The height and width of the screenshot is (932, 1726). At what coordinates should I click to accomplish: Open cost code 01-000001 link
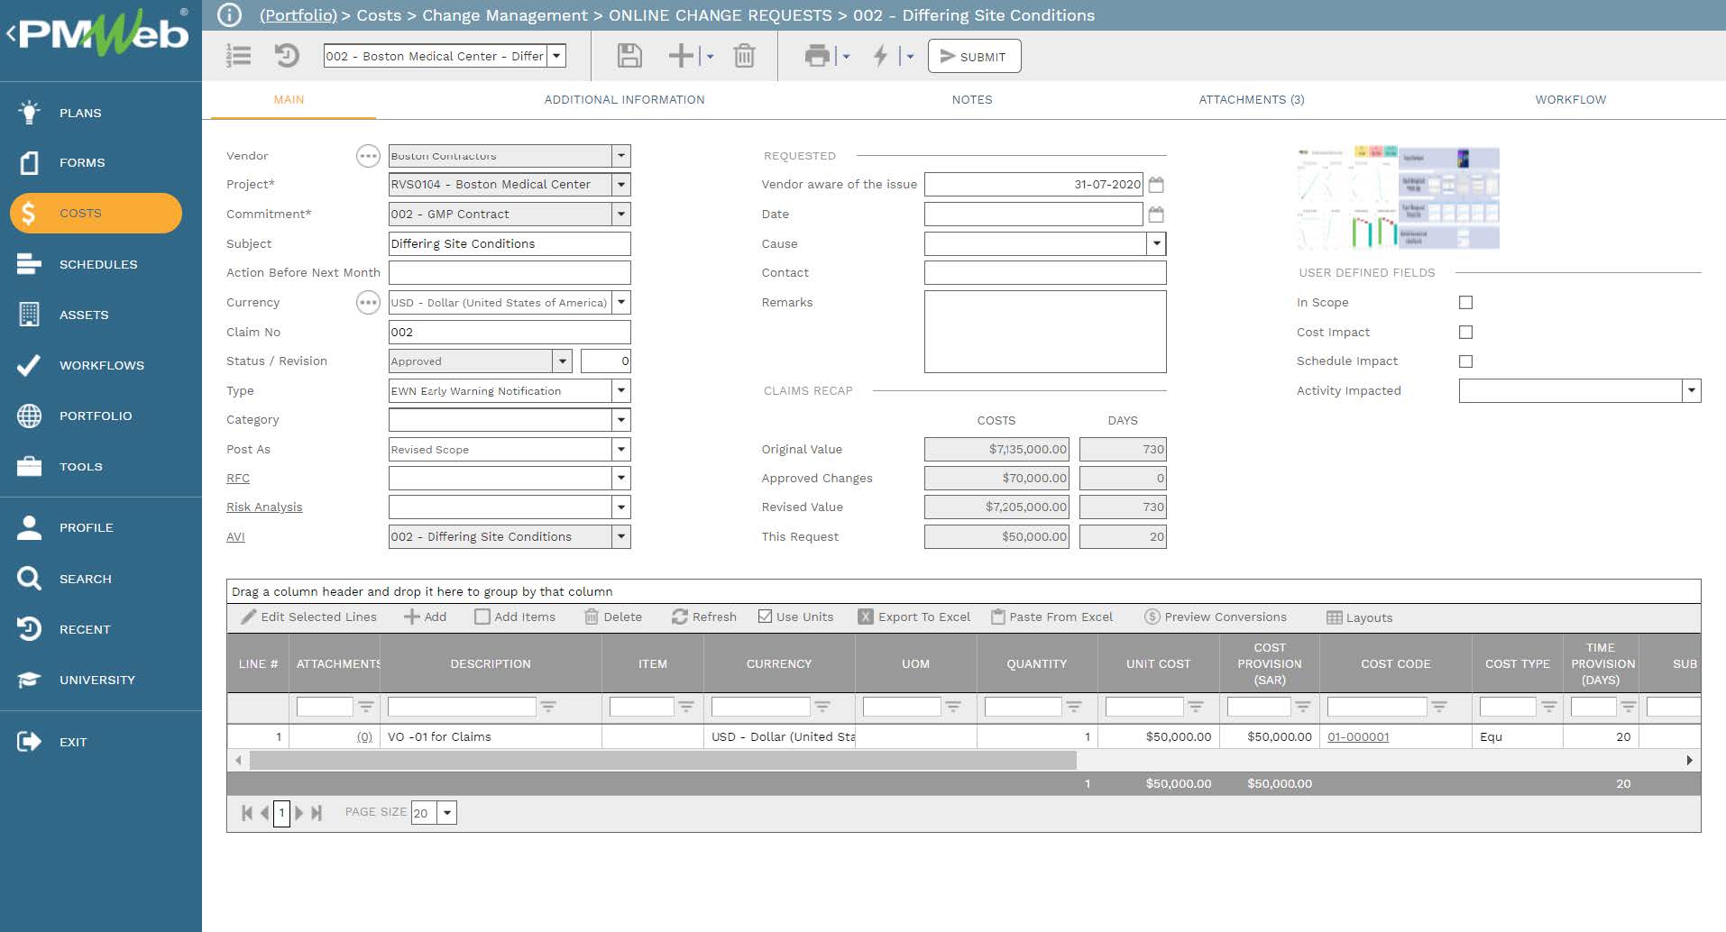1358,737
